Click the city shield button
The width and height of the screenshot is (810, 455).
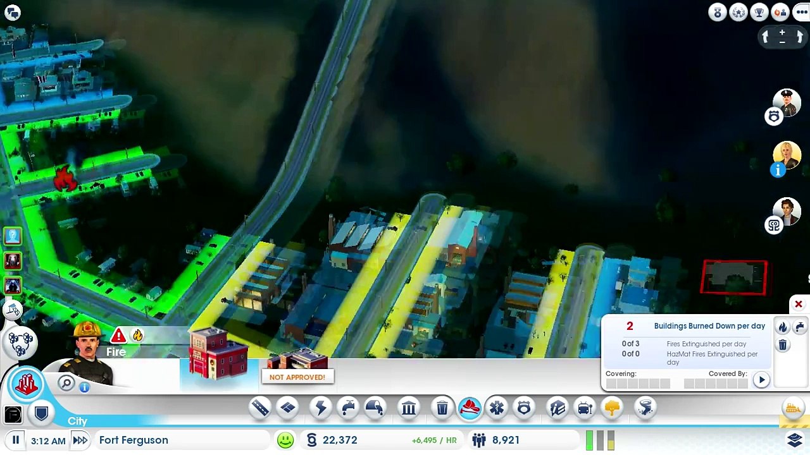(x=41, y=414)
